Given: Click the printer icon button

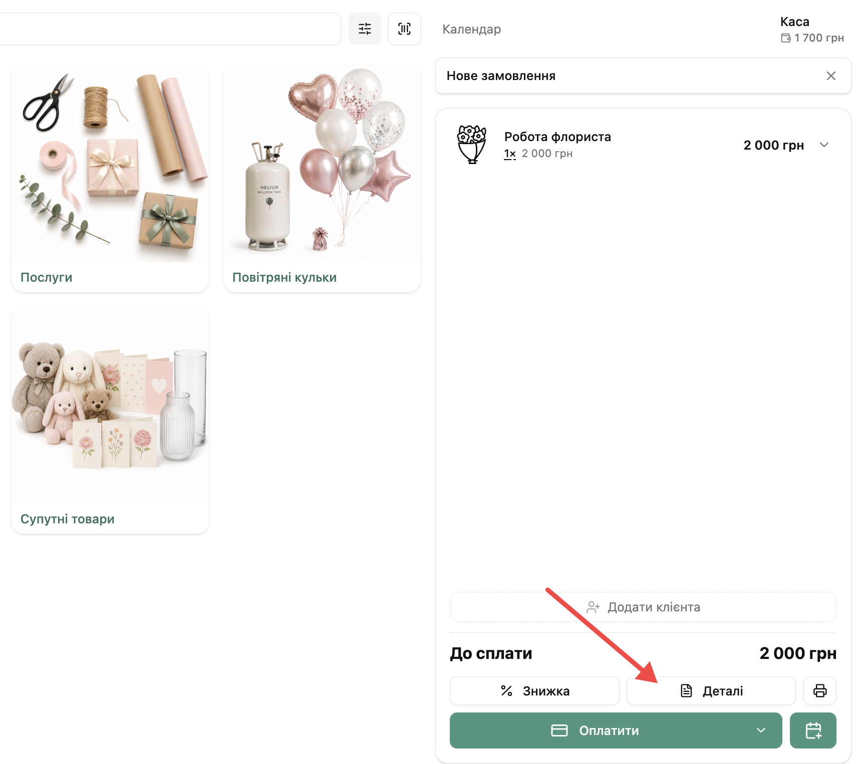Looking at the screenshot, I should 820,690.
